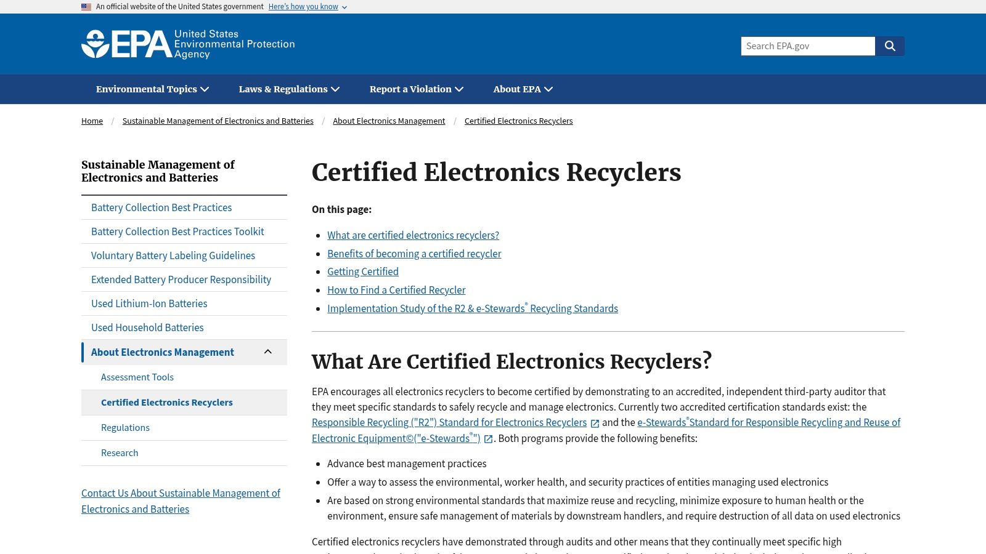
Task: Click the external link icon after e-Stewards
Action: point(488,439)
